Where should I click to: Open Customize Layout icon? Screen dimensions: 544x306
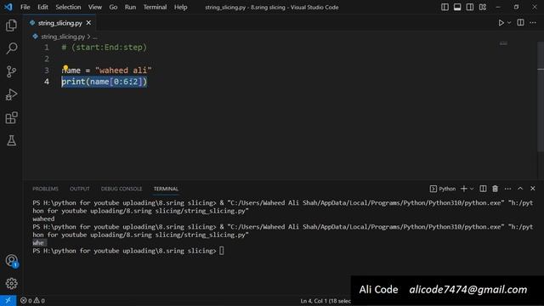pos(482,7)
